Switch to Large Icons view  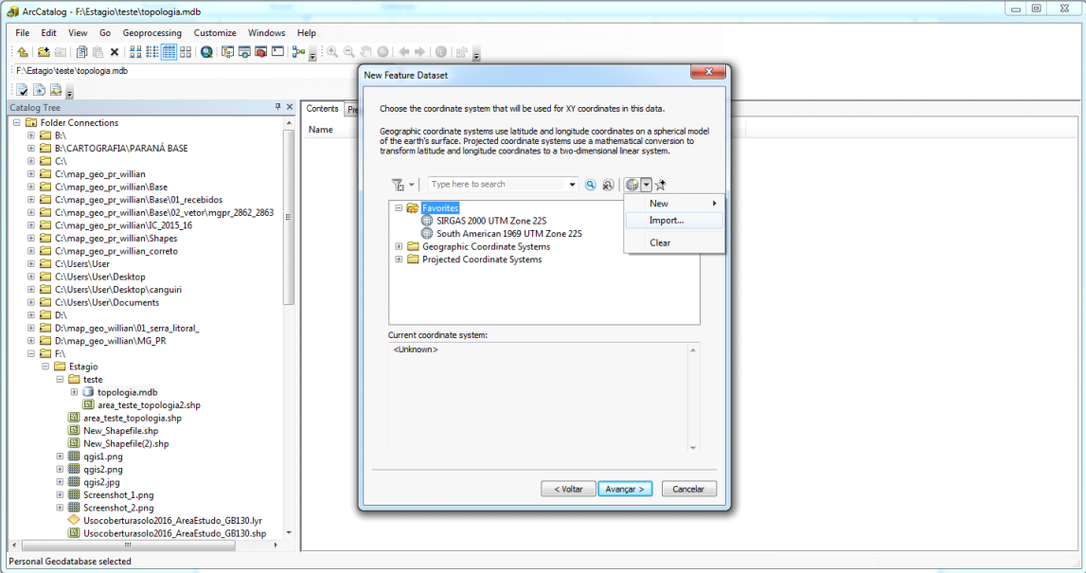click(135, 52)
